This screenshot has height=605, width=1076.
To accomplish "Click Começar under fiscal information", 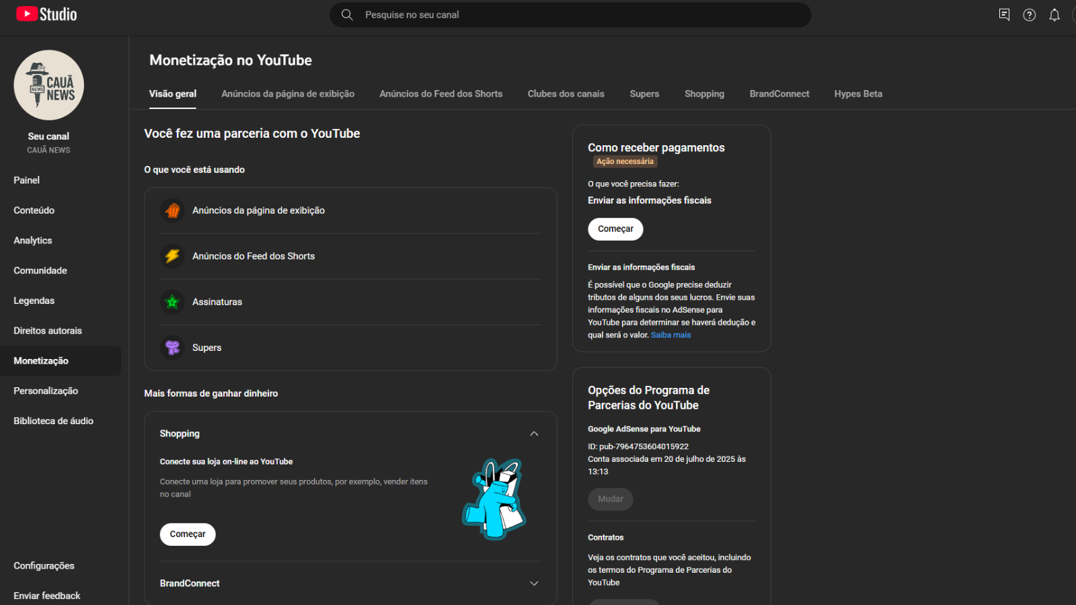I will coord(615,229).
